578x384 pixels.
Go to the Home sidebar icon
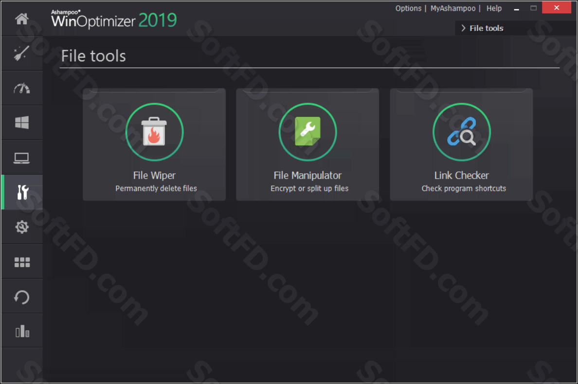pos(22,18)
